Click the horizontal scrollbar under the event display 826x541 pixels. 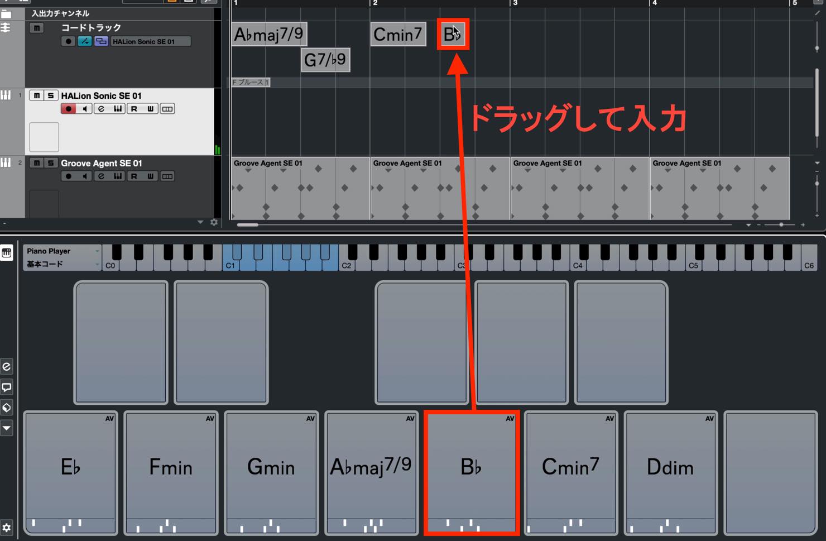pos(247,224)
